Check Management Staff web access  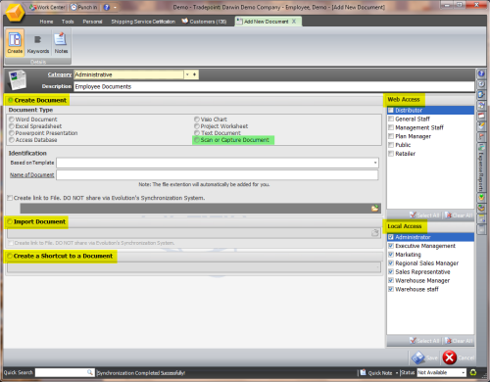pyautogui.click(x=391, y=127)
